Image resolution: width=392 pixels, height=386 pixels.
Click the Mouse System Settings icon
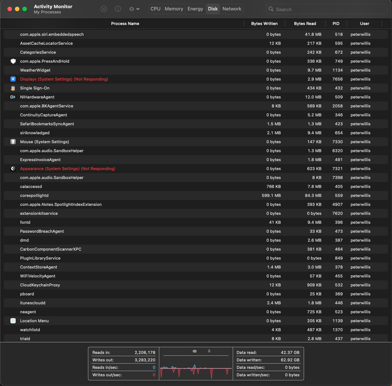[13, 142]
